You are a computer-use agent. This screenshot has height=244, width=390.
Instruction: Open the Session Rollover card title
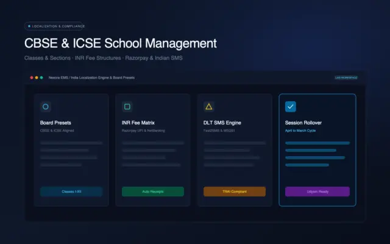click(303, 123)
